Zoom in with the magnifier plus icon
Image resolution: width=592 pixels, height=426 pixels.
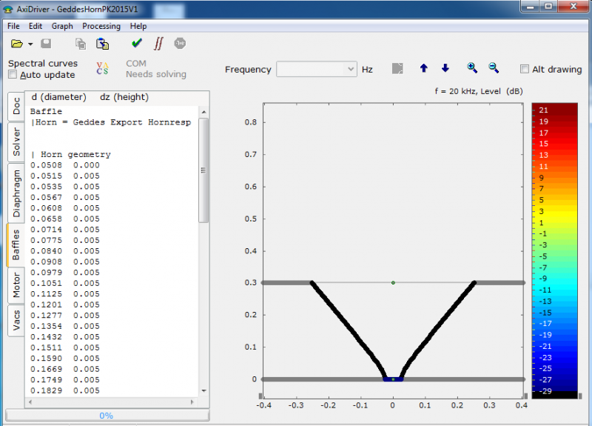(x=472, y=68)
